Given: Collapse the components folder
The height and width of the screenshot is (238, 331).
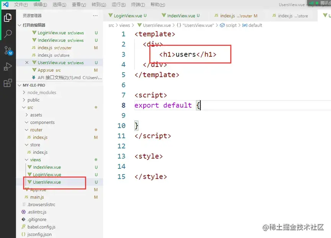Looking at the screenshot, I should (42, 122).
